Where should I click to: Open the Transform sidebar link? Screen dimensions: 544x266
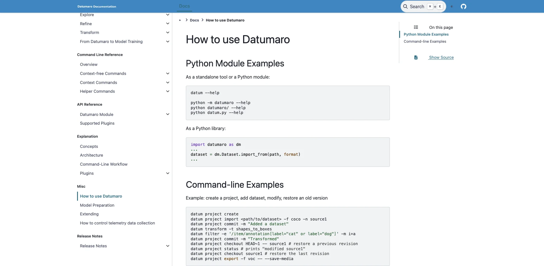point(90,33)
